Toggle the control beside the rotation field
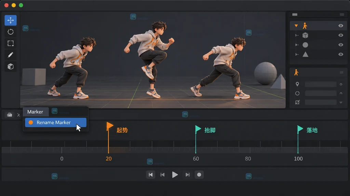350x196 pixels. click(x=341, y=93)
